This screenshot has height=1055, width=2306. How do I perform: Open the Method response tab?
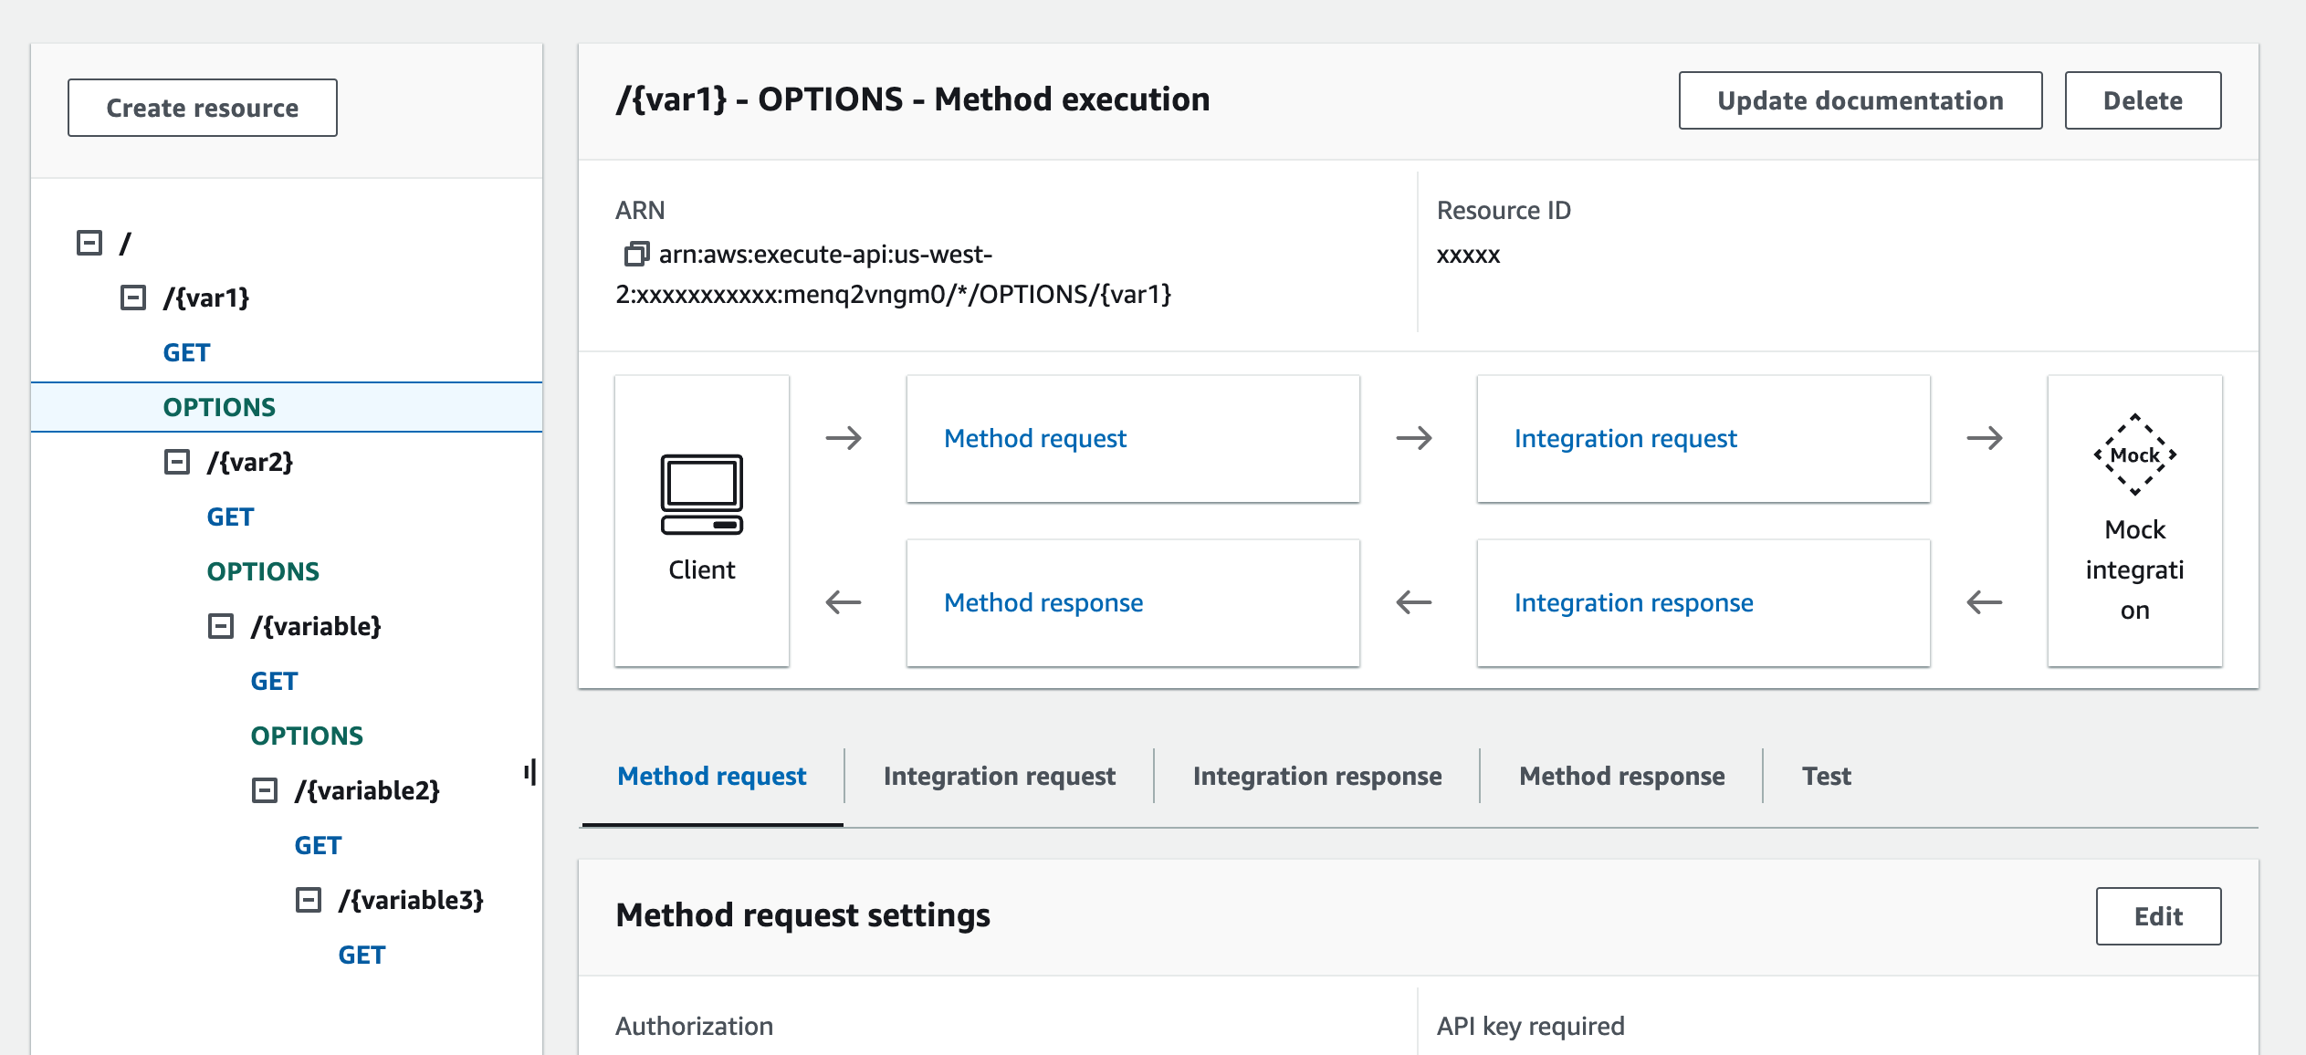[x=1620, y=776]
